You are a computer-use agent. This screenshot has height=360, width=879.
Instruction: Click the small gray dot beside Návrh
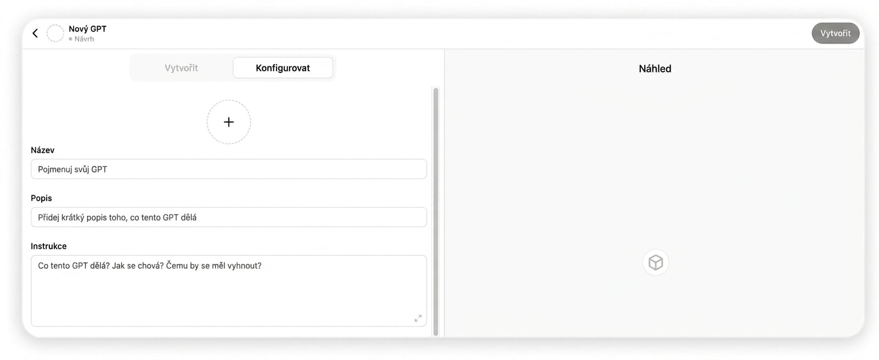click(x=71, y=39)
